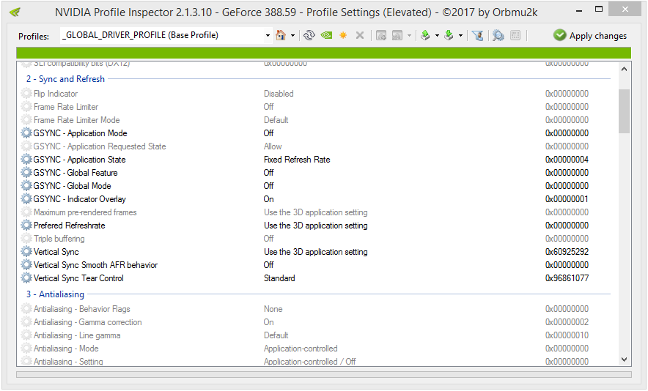Open remove-application dropdown arrow
This screenshot has height=391, width=648.
click(409, 35)
